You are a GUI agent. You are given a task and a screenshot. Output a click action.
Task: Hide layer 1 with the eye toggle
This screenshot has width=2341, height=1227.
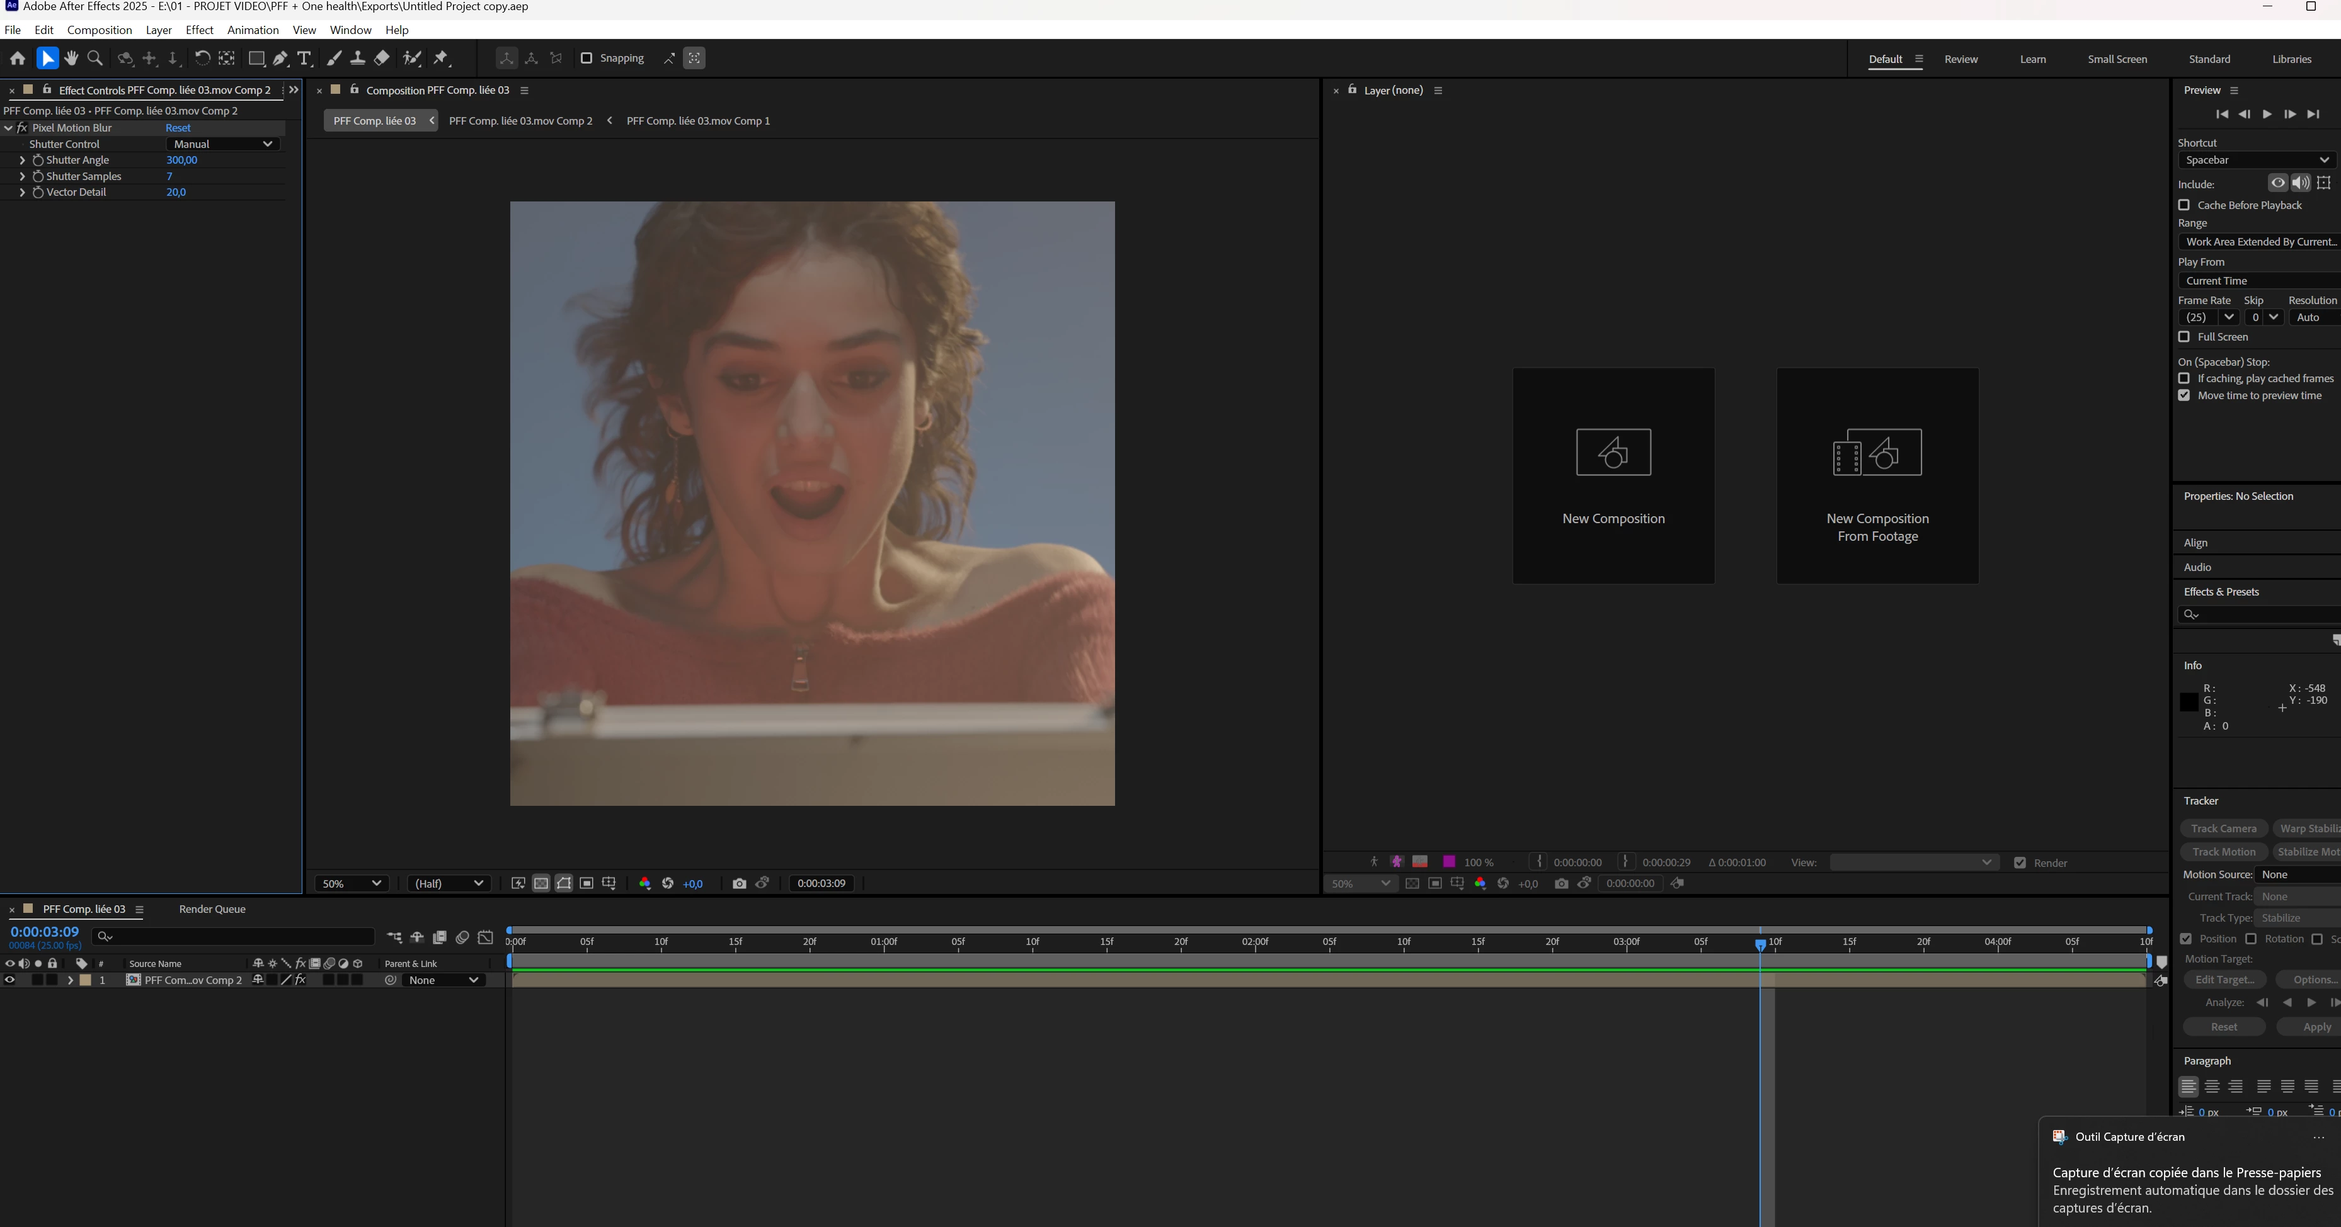click(x=10, y=980)
